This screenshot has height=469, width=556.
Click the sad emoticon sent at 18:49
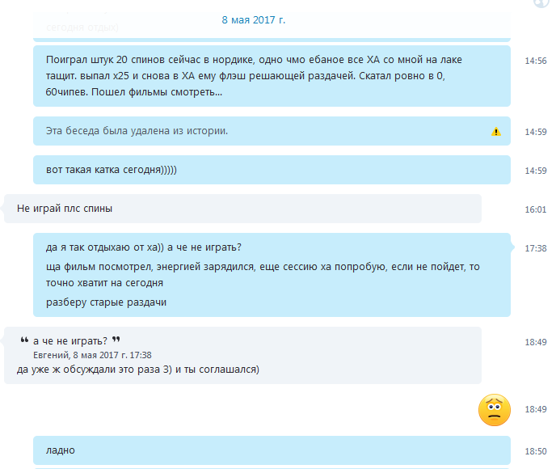click(495, 410)
